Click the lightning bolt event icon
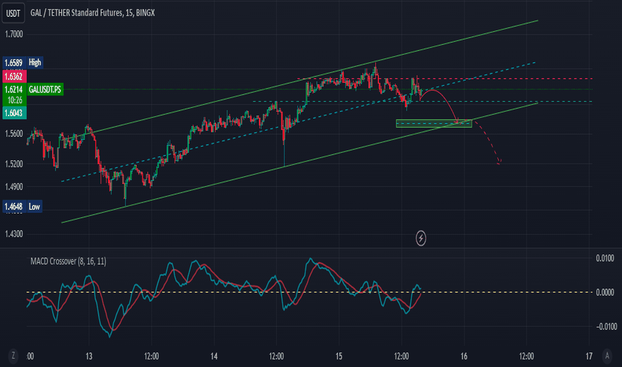Screen dimensions: 622x367 click(x=420, y=238)
